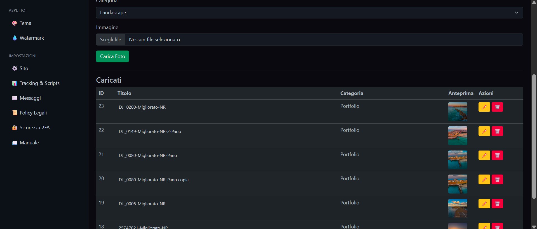The image size is (537, 229).
Task: Delete the DJI_0080-Migliorato-NR-Pano copia entry
Action: [497, 180]
